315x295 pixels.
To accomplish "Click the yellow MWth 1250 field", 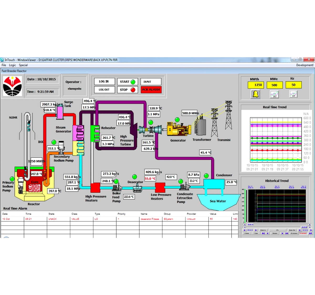I will pos(256,85).
